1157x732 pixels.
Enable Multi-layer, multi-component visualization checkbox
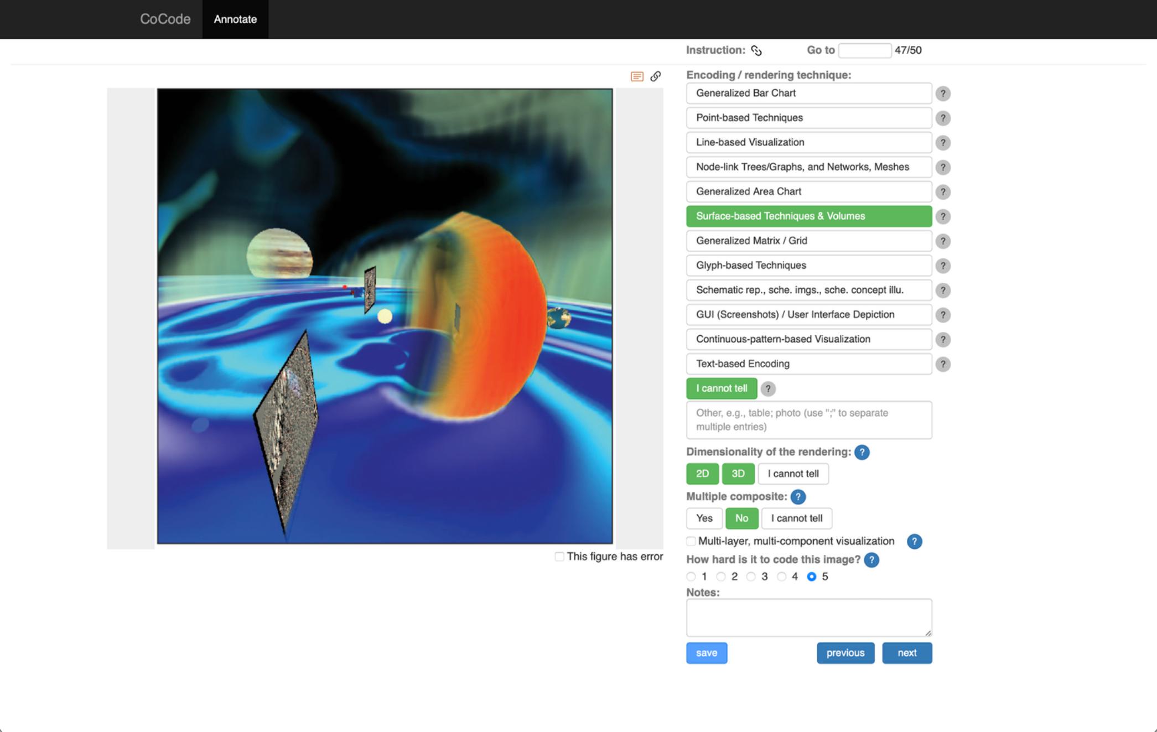[x=691, y=541]
